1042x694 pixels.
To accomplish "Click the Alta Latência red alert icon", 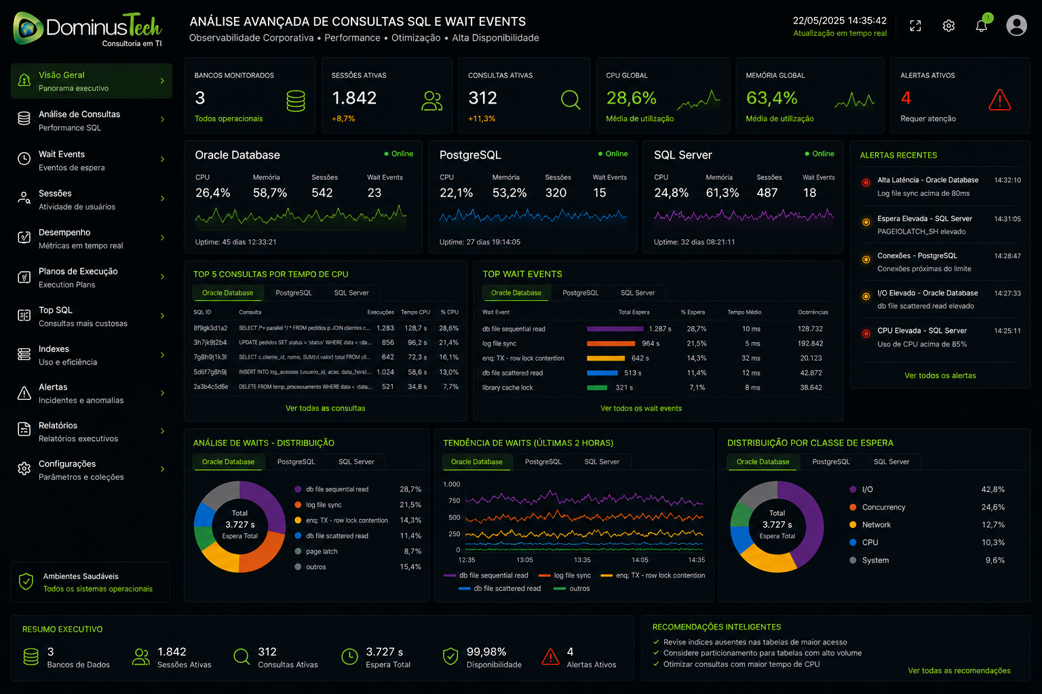I will [866, 182].
